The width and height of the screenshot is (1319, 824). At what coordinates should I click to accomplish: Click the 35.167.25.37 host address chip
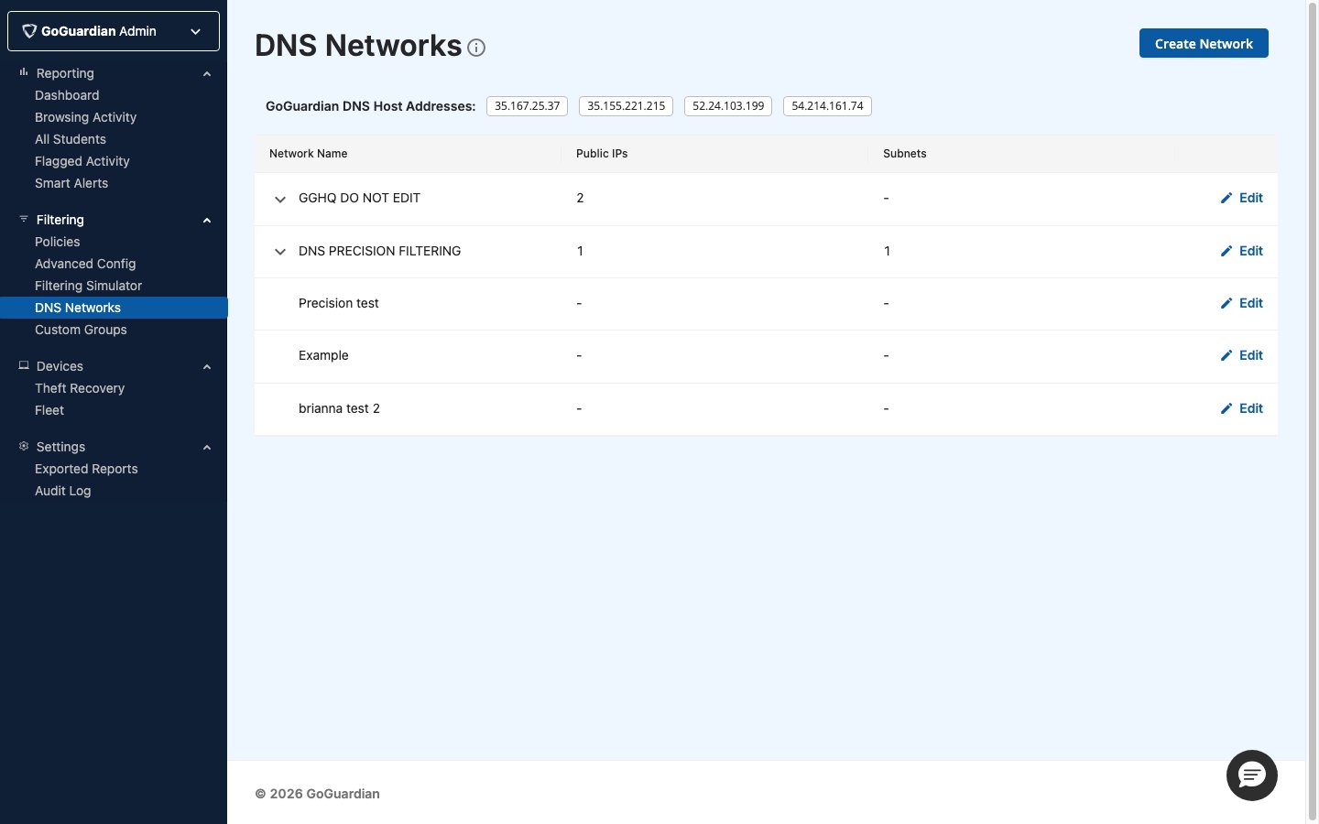(527, 106)
